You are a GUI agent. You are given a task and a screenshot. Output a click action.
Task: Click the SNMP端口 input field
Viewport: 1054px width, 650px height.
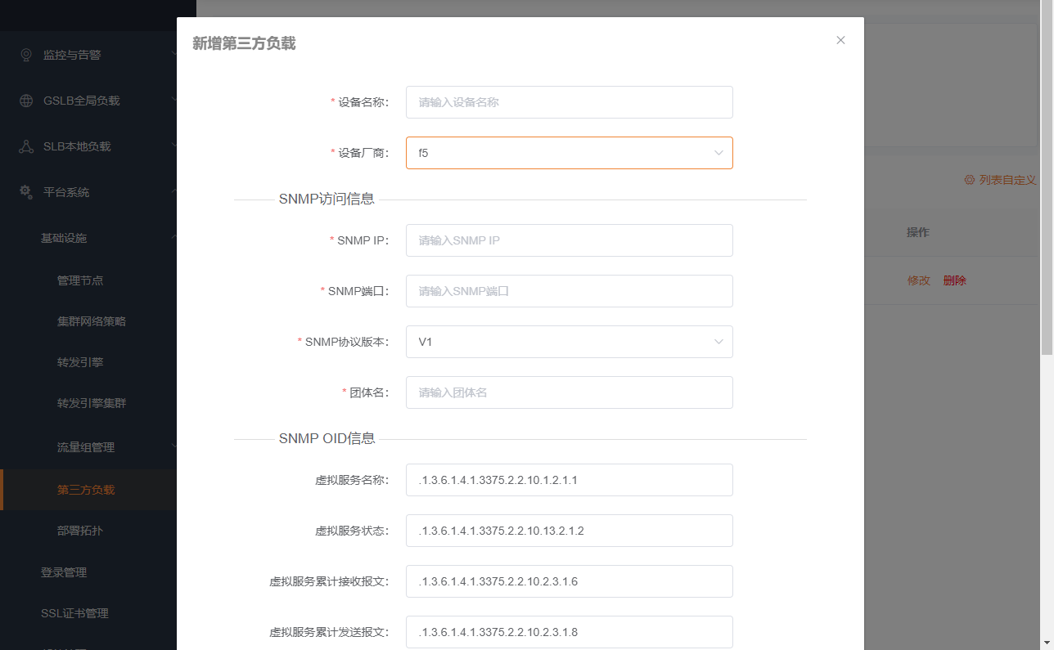pyautogui.click(x=569, y=291)
